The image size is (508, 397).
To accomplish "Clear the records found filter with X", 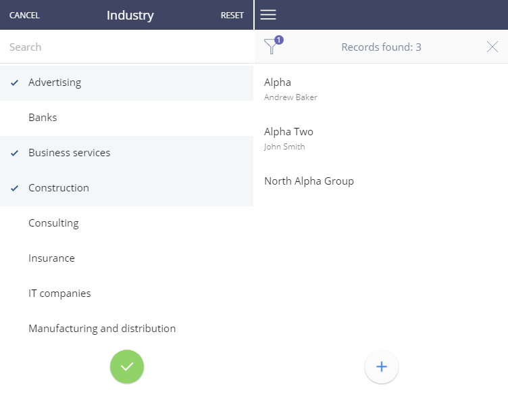I will coord(492,47).
